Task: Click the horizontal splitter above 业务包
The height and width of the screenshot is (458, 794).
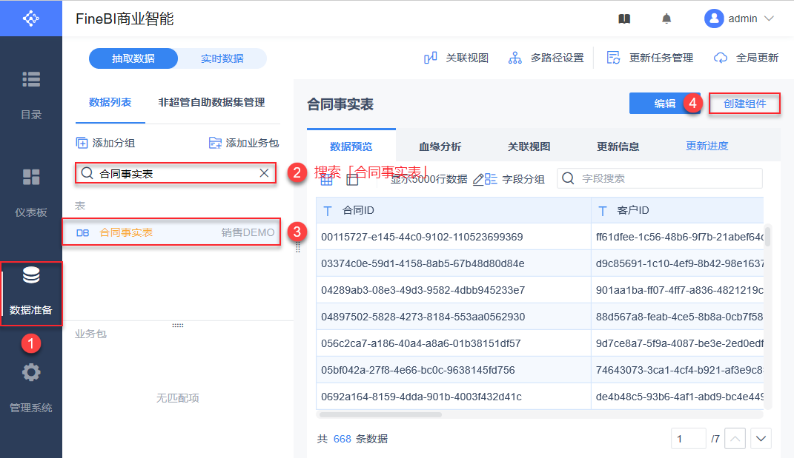Action: 178,325
